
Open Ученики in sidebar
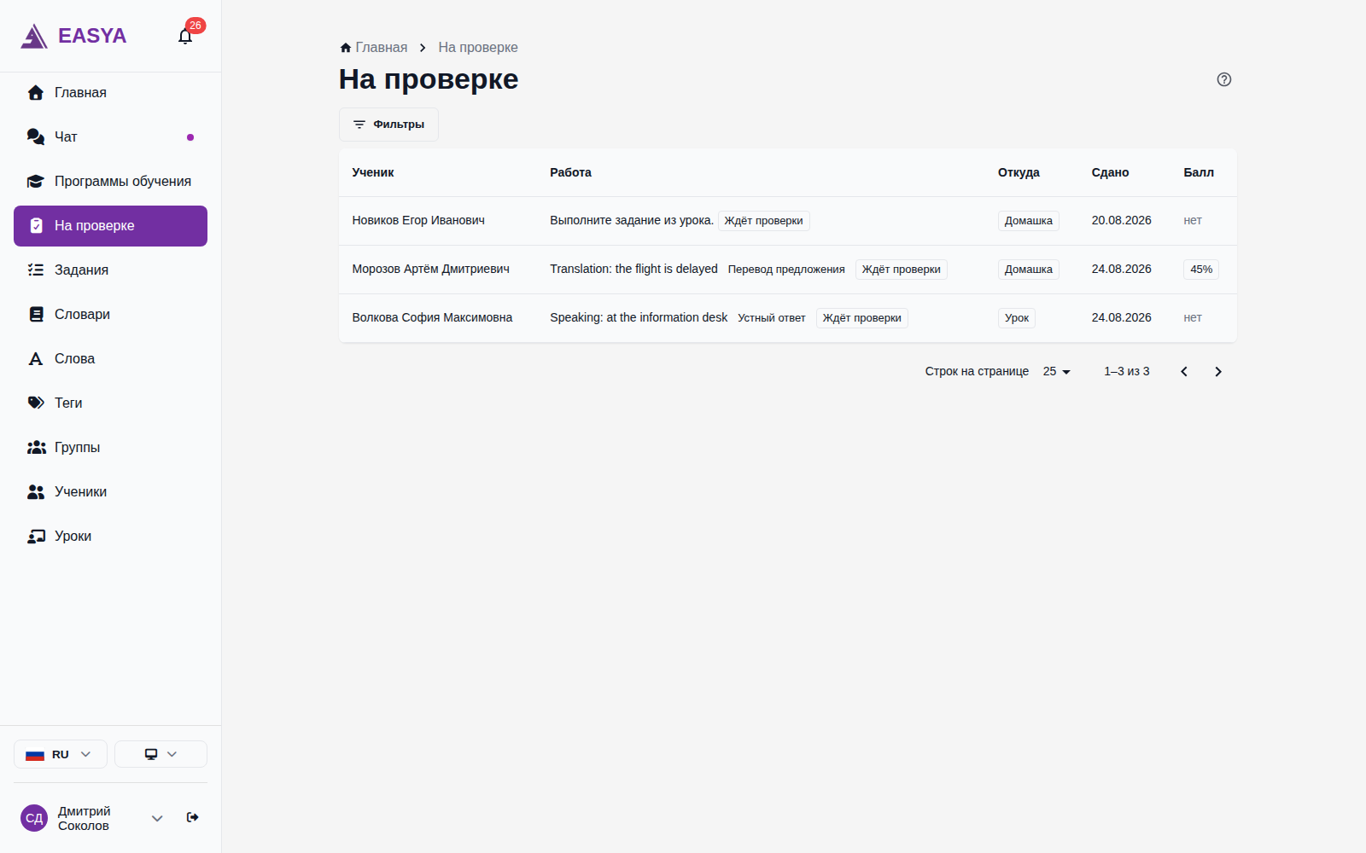pos(110,492)
